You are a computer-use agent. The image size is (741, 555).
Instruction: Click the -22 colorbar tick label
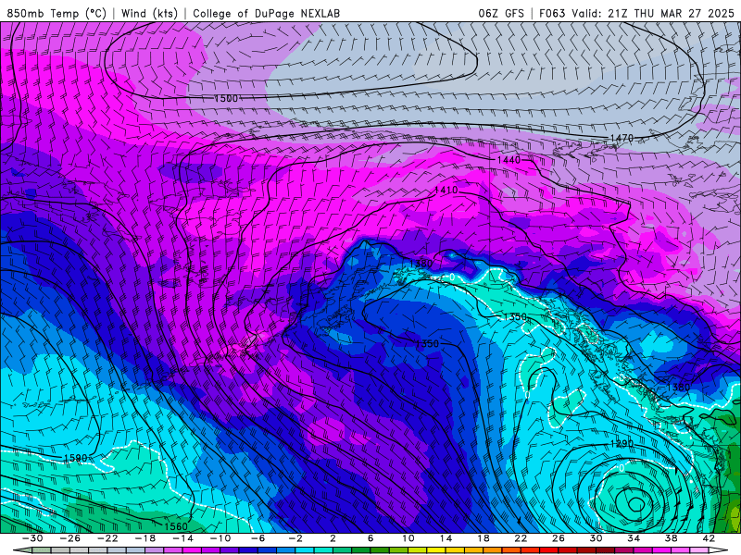pos(107,538)
